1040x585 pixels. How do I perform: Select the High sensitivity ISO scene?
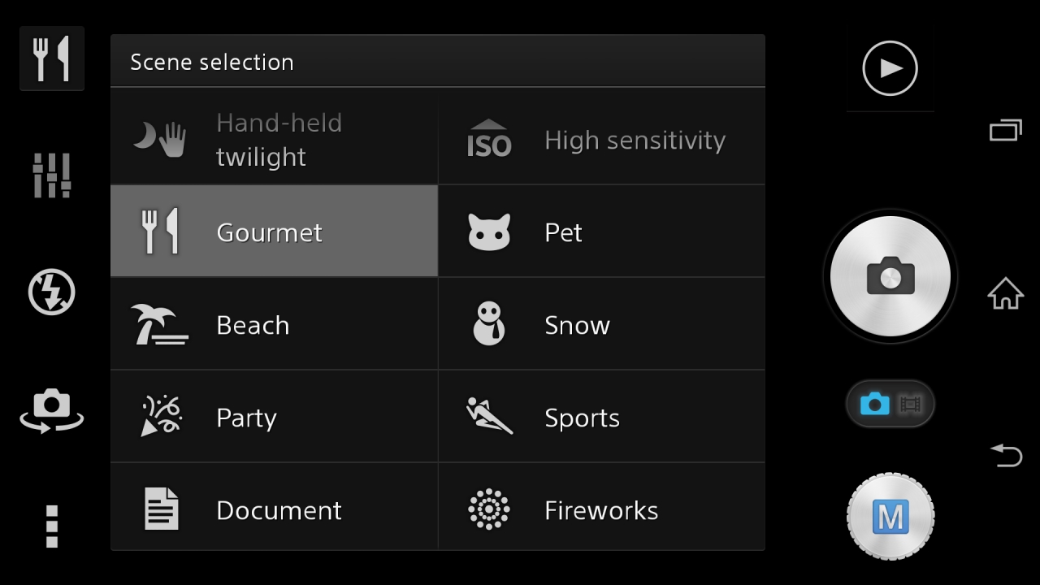tap(601, 140)
